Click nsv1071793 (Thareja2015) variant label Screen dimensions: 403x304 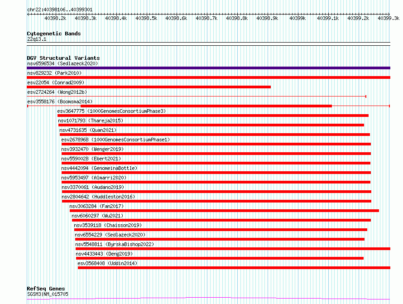91,121
